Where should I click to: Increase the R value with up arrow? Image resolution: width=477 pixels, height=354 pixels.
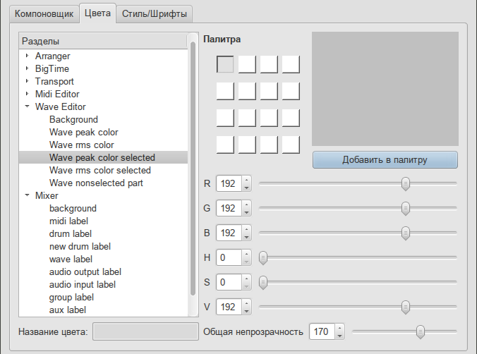point(246,180)
